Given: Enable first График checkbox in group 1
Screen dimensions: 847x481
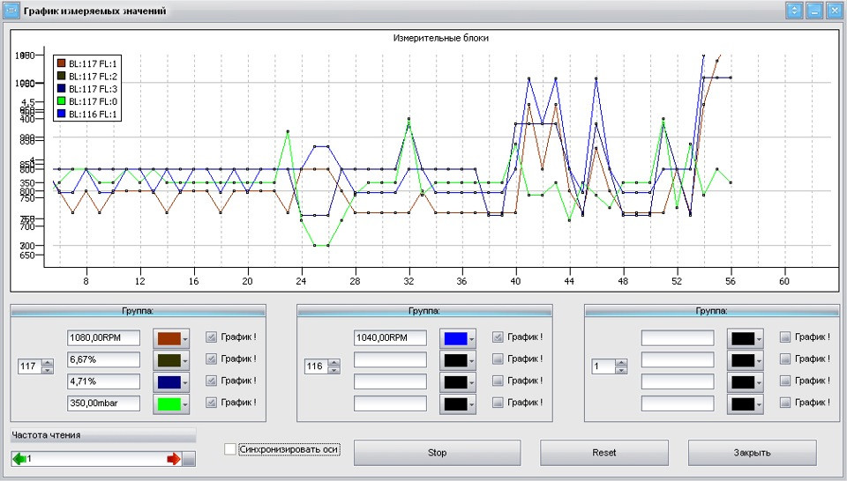Looking at the screenshot, I should click(x=785, y=337).
